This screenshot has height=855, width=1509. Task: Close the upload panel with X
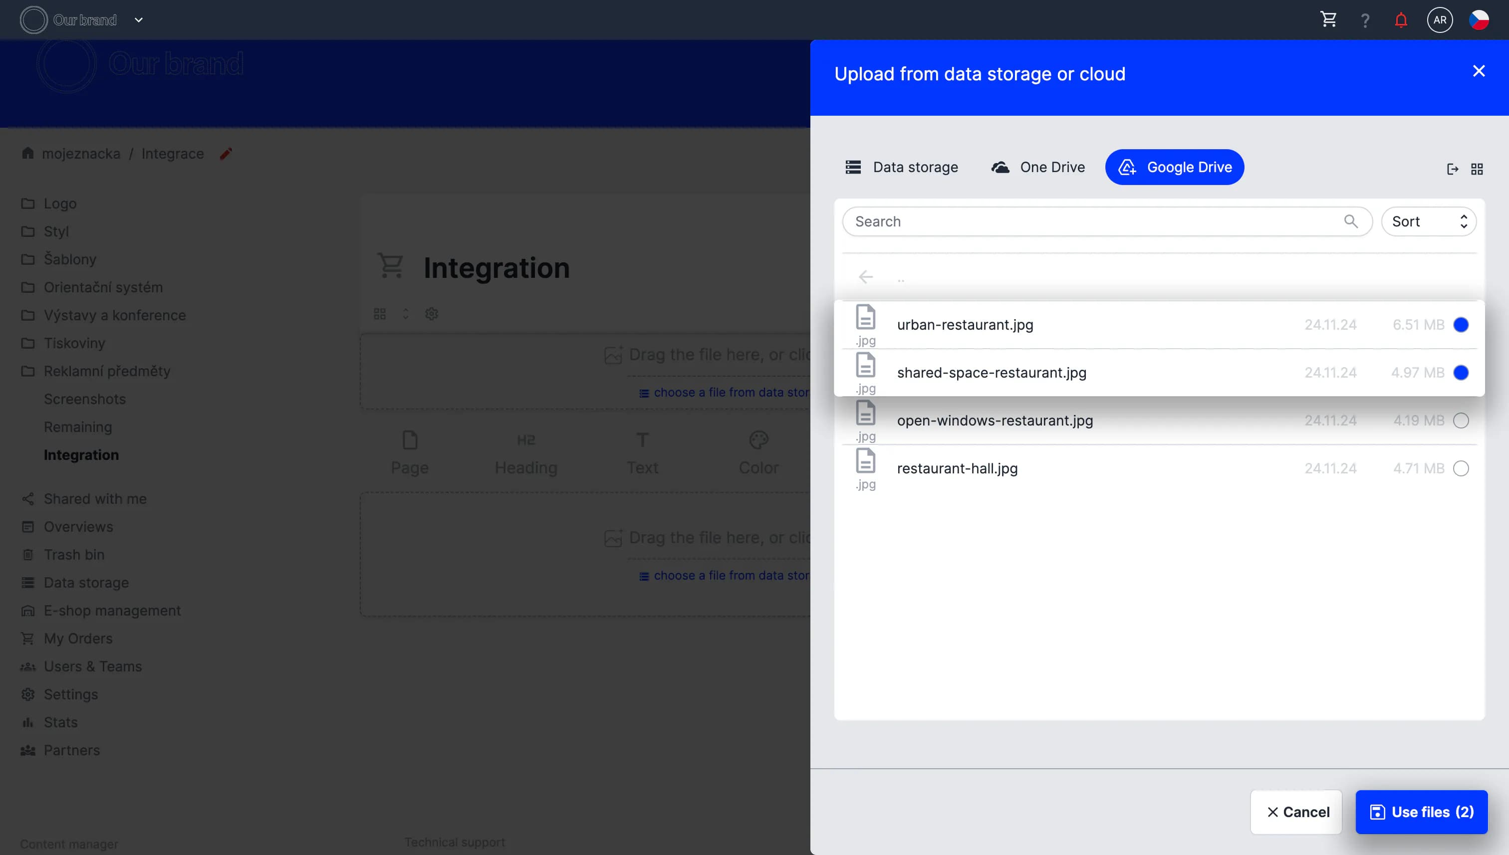point(1479,71)
